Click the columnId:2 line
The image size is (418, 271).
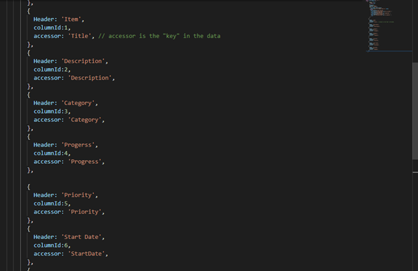(52, 70)
